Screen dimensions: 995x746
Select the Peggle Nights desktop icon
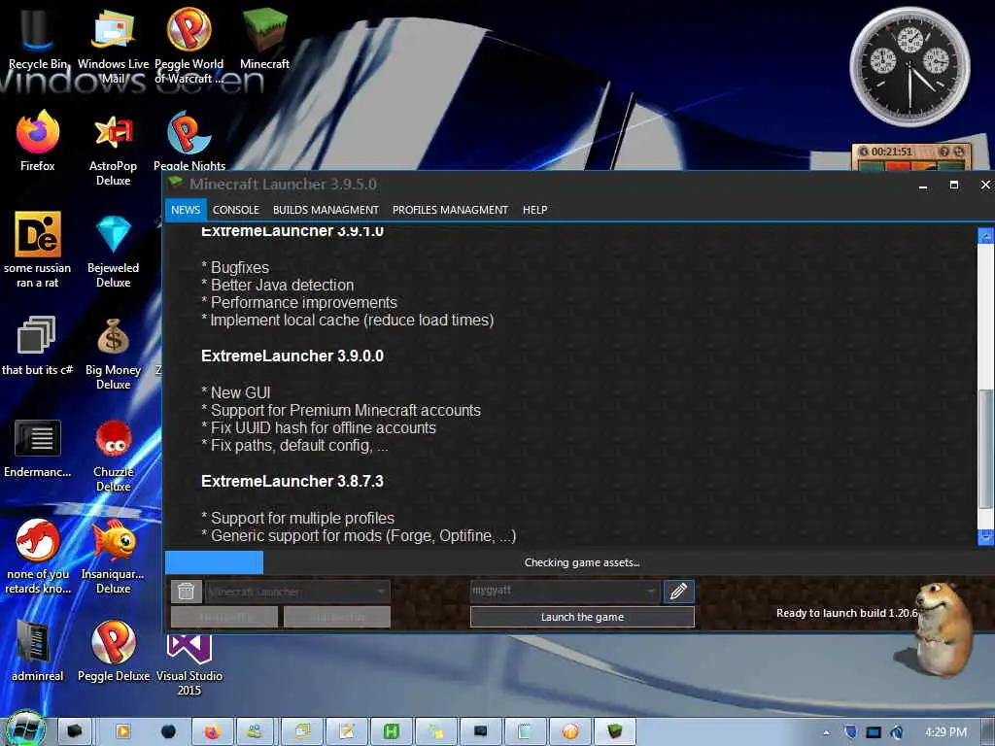189,141
